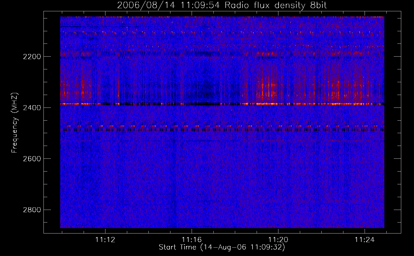Select the 2800 frequency tick label
The width and height of the screenshot is (414, 256).
click(32, 210)
